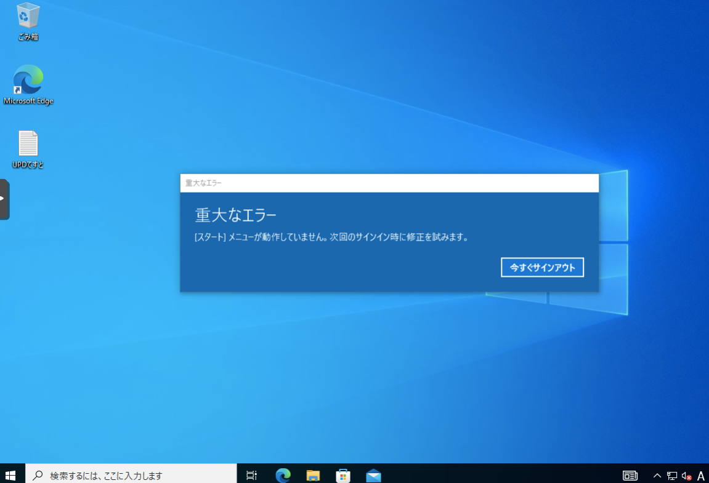Show hidden system tray icons
Screen dimensions: 709x483
657,476
